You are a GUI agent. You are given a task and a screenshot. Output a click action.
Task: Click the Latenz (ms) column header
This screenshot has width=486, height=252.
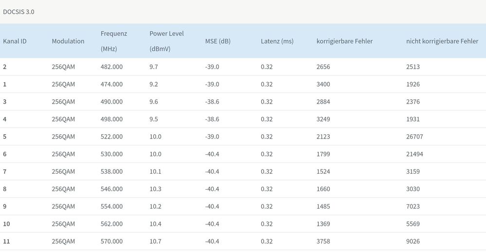(x=277, y=41)
